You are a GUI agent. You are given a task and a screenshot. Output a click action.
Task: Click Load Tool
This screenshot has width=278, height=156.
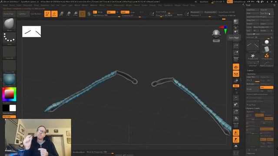point(253,10)
